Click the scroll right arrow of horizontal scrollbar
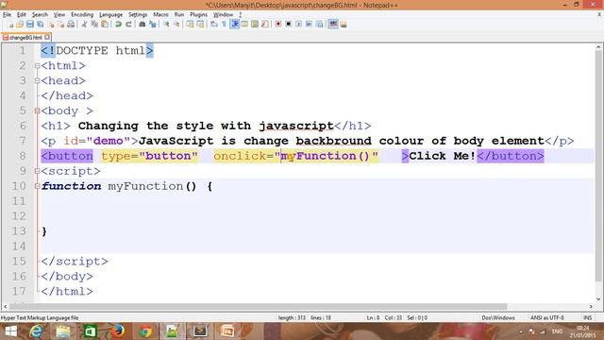 coord(591,306)
